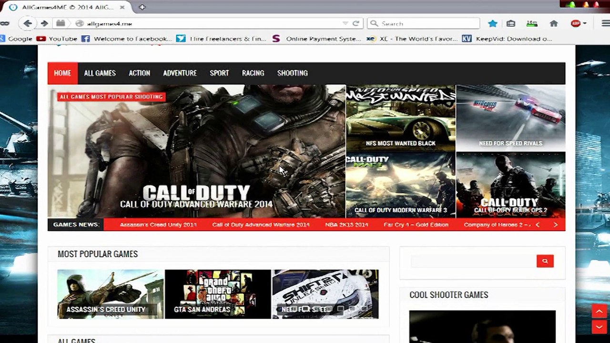610x343 pixels.
Task: Go to the HOME menu item
Action: click(x=62, y=73)
